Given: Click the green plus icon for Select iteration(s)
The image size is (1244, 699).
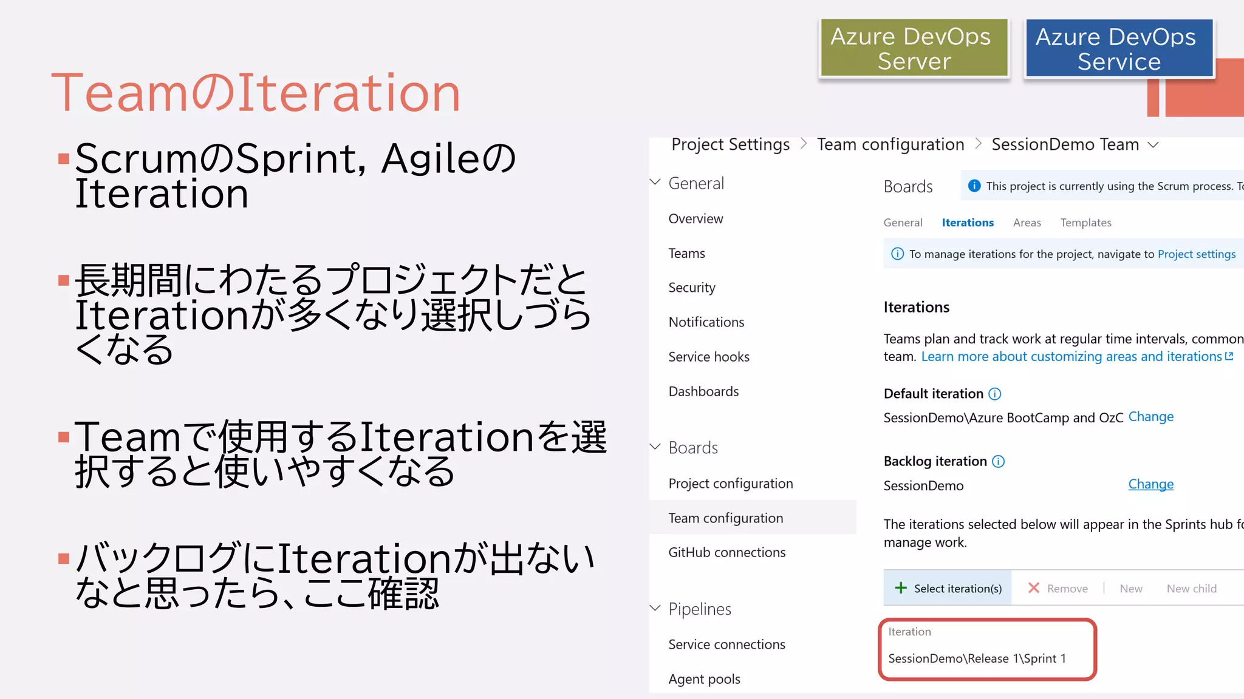Looking at the screenshot, I should (901, 588).
